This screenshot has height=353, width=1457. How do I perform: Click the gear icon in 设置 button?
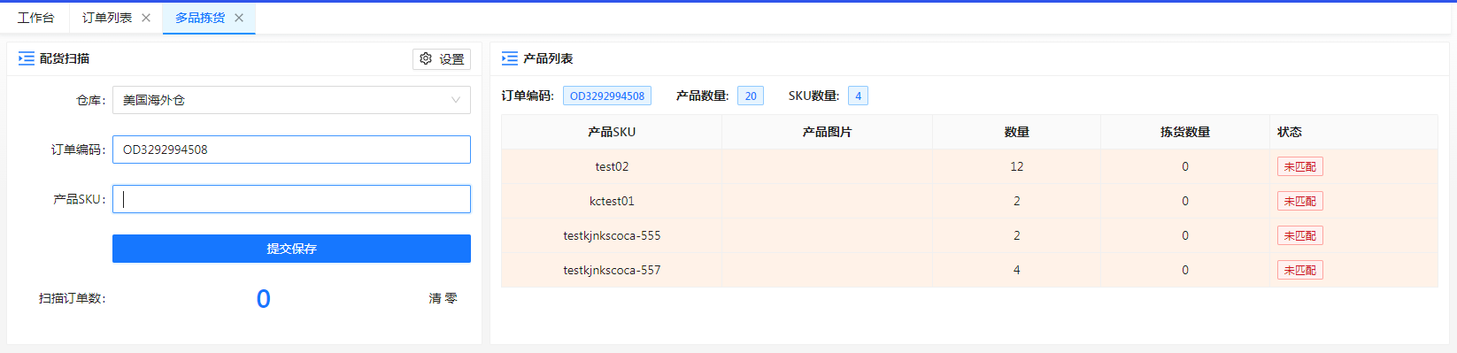(426, 58)
